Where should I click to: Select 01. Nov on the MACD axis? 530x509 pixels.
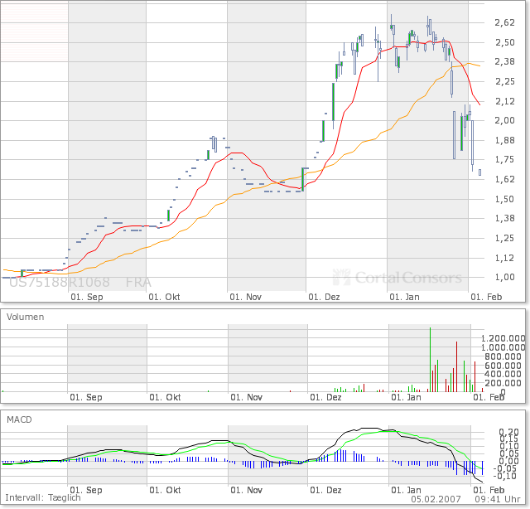point(247,490)
